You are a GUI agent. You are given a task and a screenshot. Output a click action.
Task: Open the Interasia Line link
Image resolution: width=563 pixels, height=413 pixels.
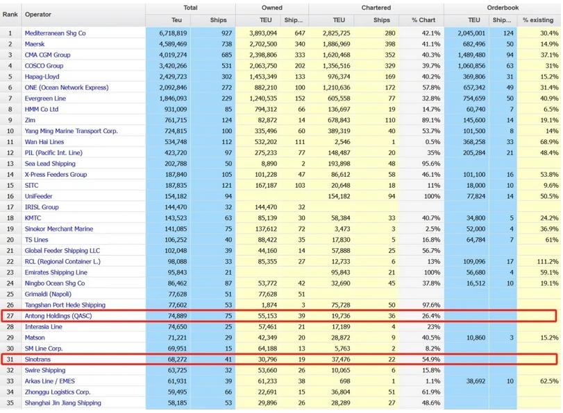tap(44, 326)
